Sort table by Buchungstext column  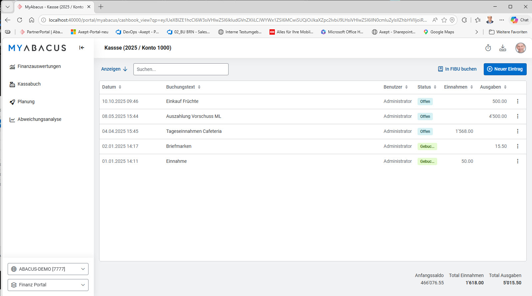point(183,87)
